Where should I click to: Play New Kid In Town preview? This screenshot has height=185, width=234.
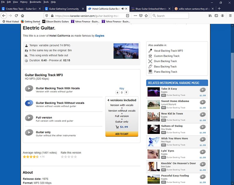[x=203, y=115]
